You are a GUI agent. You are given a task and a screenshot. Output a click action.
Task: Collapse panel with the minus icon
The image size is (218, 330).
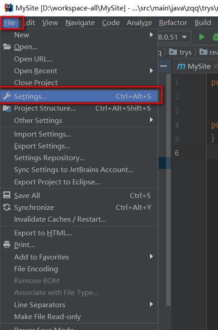coord(163,66)
